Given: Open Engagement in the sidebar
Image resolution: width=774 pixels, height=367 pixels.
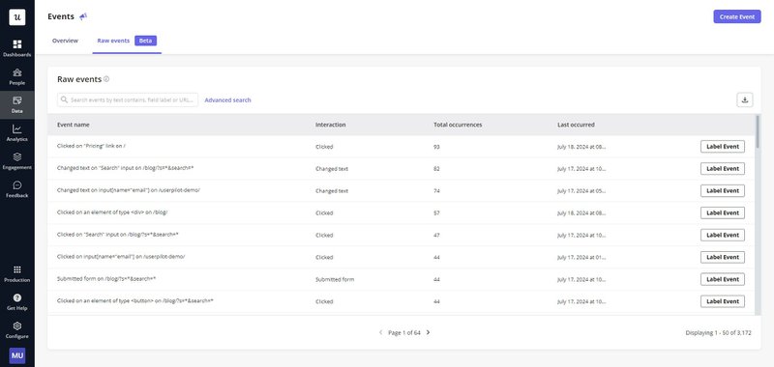Looking at the screenshot, I should pos(16,161).
